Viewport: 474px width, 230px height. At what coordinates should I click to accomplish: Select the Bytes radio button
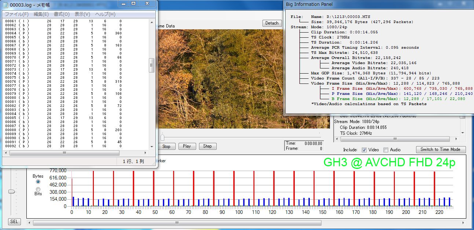38,182
